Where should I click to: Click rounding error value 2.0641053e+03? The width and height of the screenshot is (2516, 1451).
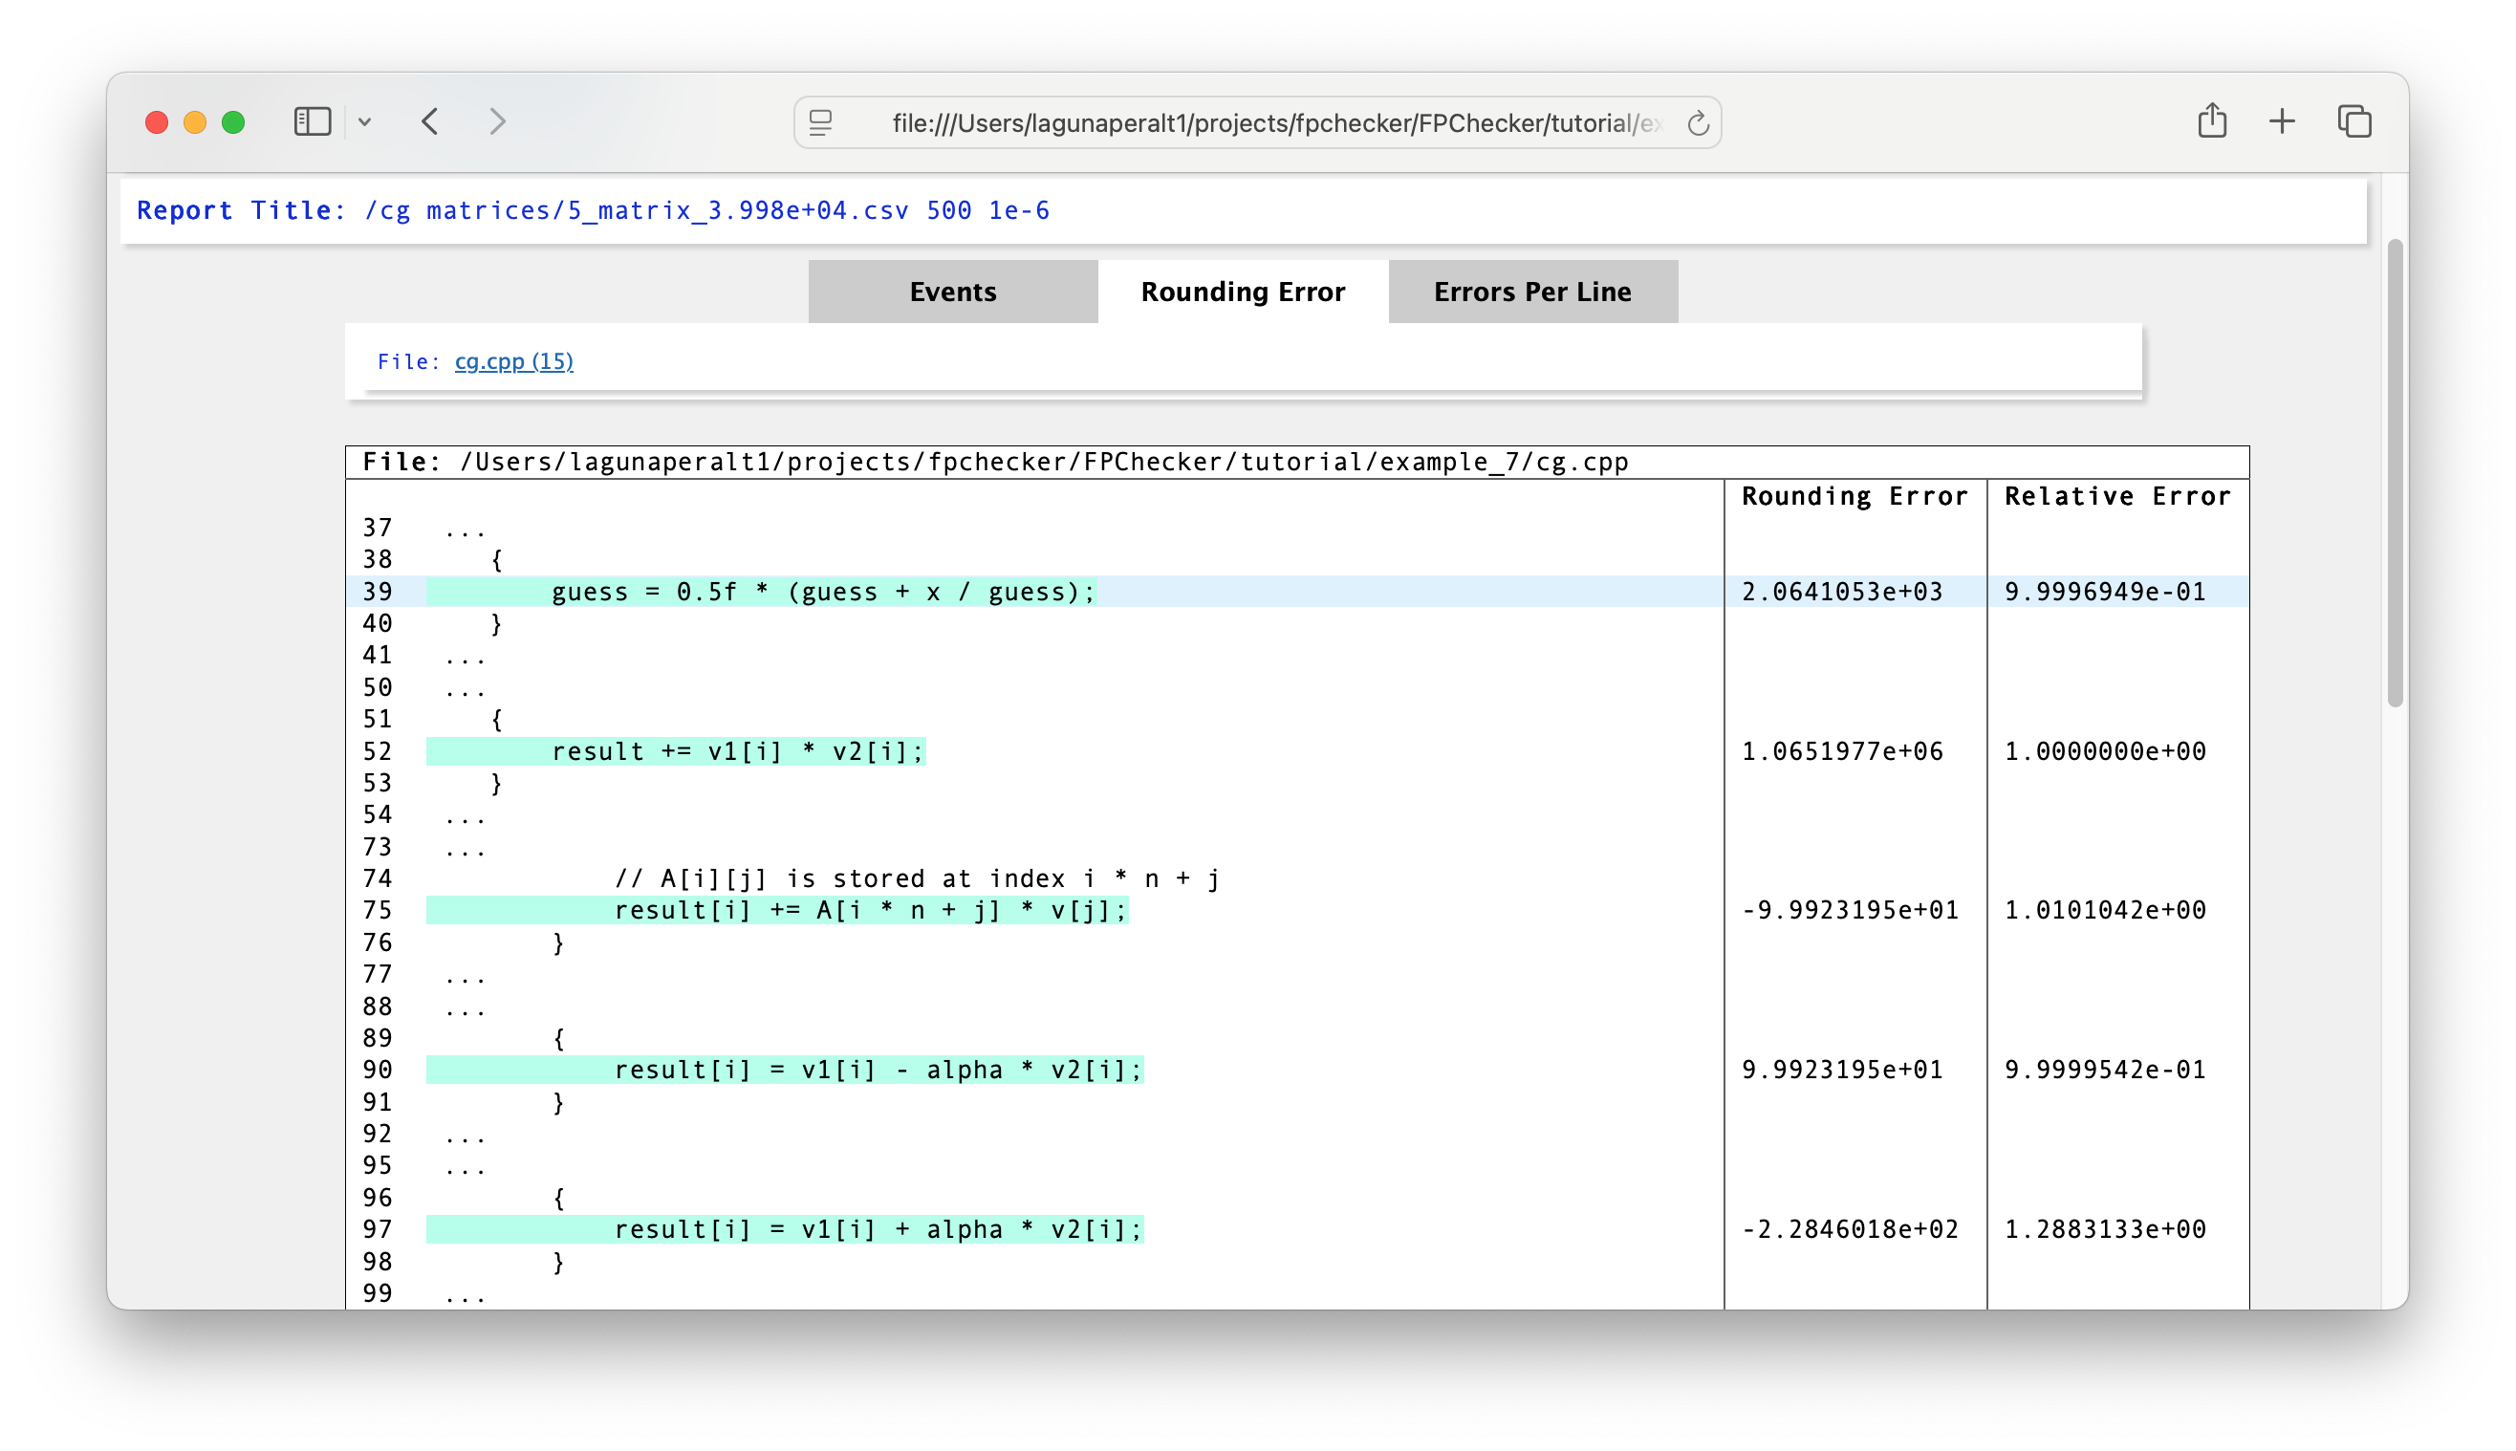(1842, 592)
